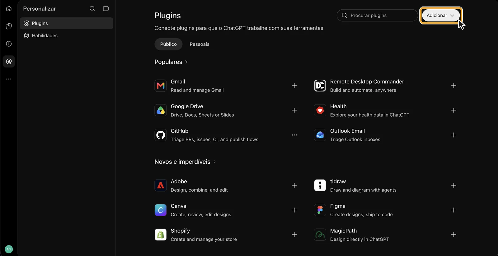This screenshot has width=498, height=256.
Task: Add the Adobe plugin
Action: click(x=294, y=185)
